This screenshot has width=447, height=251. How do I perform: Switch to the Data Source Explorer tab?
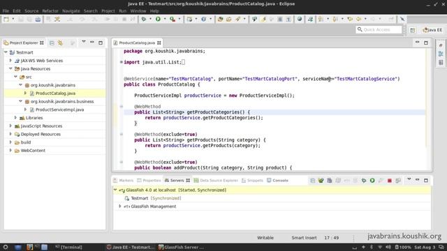(x=216, y=181)
